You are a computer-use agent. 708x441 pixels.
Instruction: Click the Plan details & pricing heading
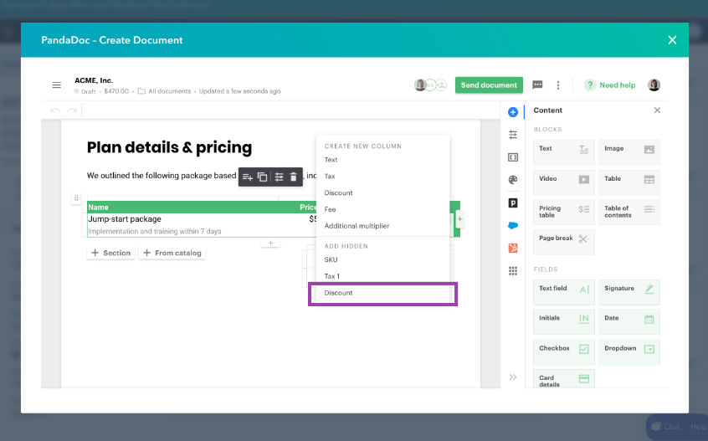click(x=169, y=147)
